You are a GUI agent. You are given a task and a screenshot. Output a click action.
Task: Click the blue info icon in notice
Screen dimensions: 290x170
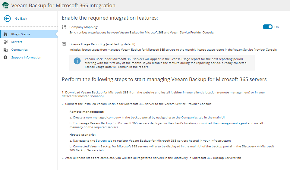coord(77,61)
